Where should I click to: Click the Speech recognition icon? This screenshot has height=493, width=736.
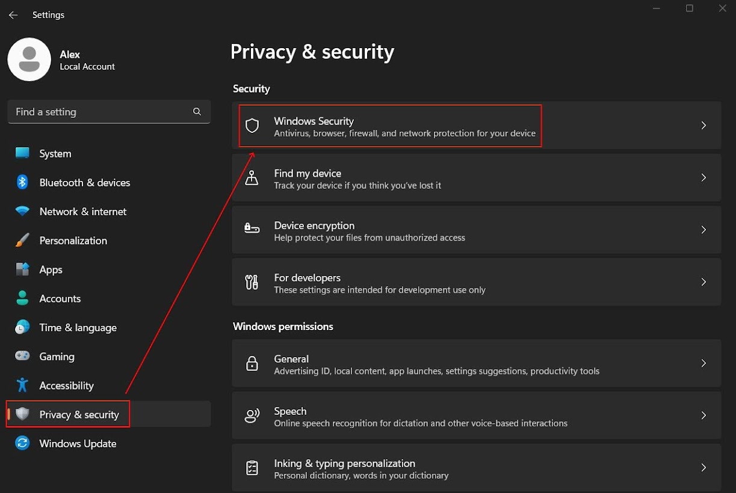(x=252, y=415)
